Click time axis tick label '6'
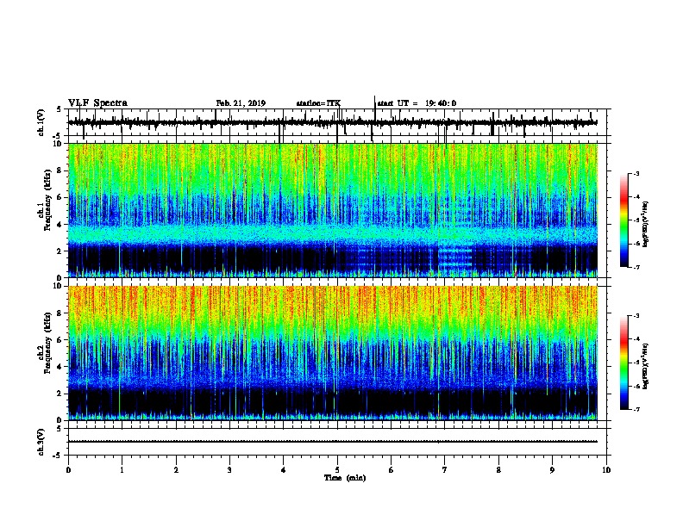 (392, 470)
